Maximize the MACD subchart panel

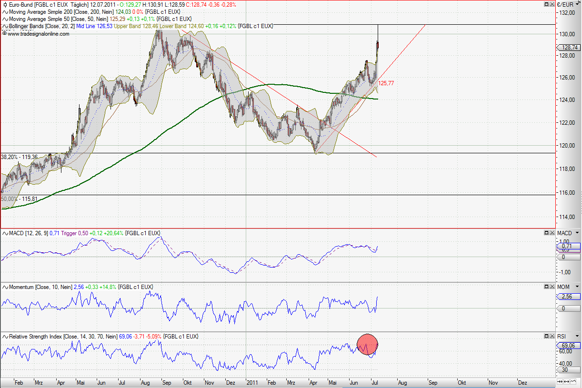click(546, 233)
